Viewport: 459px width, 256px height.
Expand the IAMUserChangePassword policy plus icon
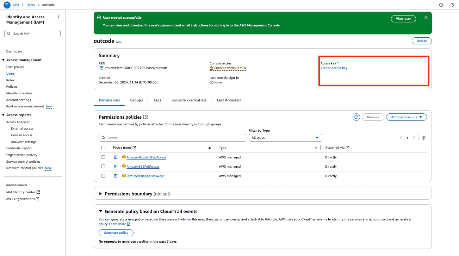pyautogui.click(x=116, y=176)
